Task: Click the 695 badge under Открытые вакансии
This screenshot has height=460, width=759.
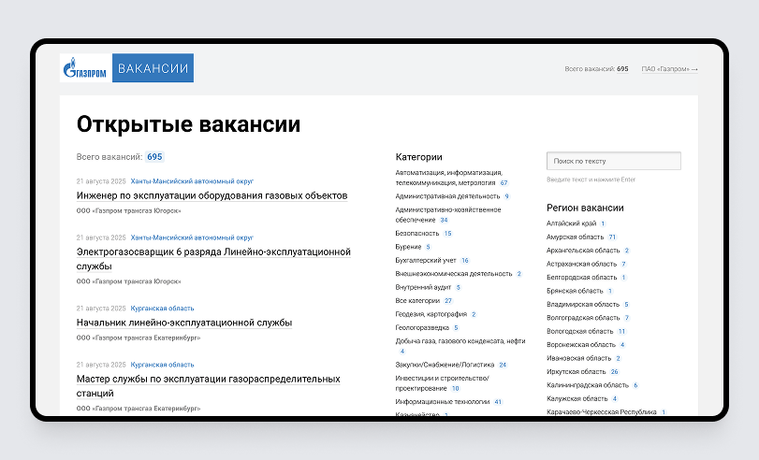Action: [155, 157]
